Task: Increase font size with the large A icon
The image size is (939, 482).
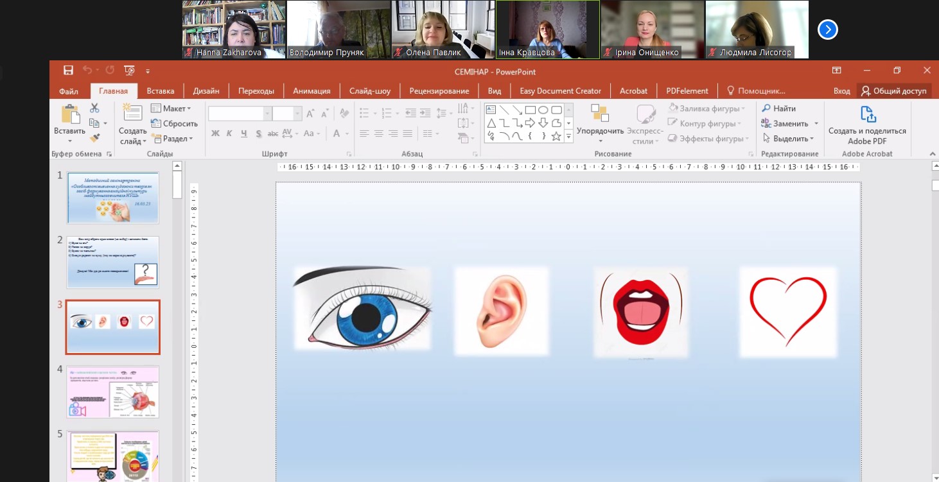Action: (x=310, y=114)
